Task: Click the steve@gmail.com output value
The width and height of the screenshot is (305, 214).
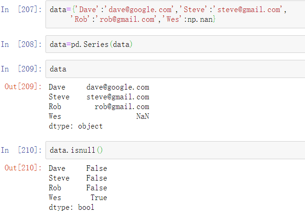Action: (118, 97)
